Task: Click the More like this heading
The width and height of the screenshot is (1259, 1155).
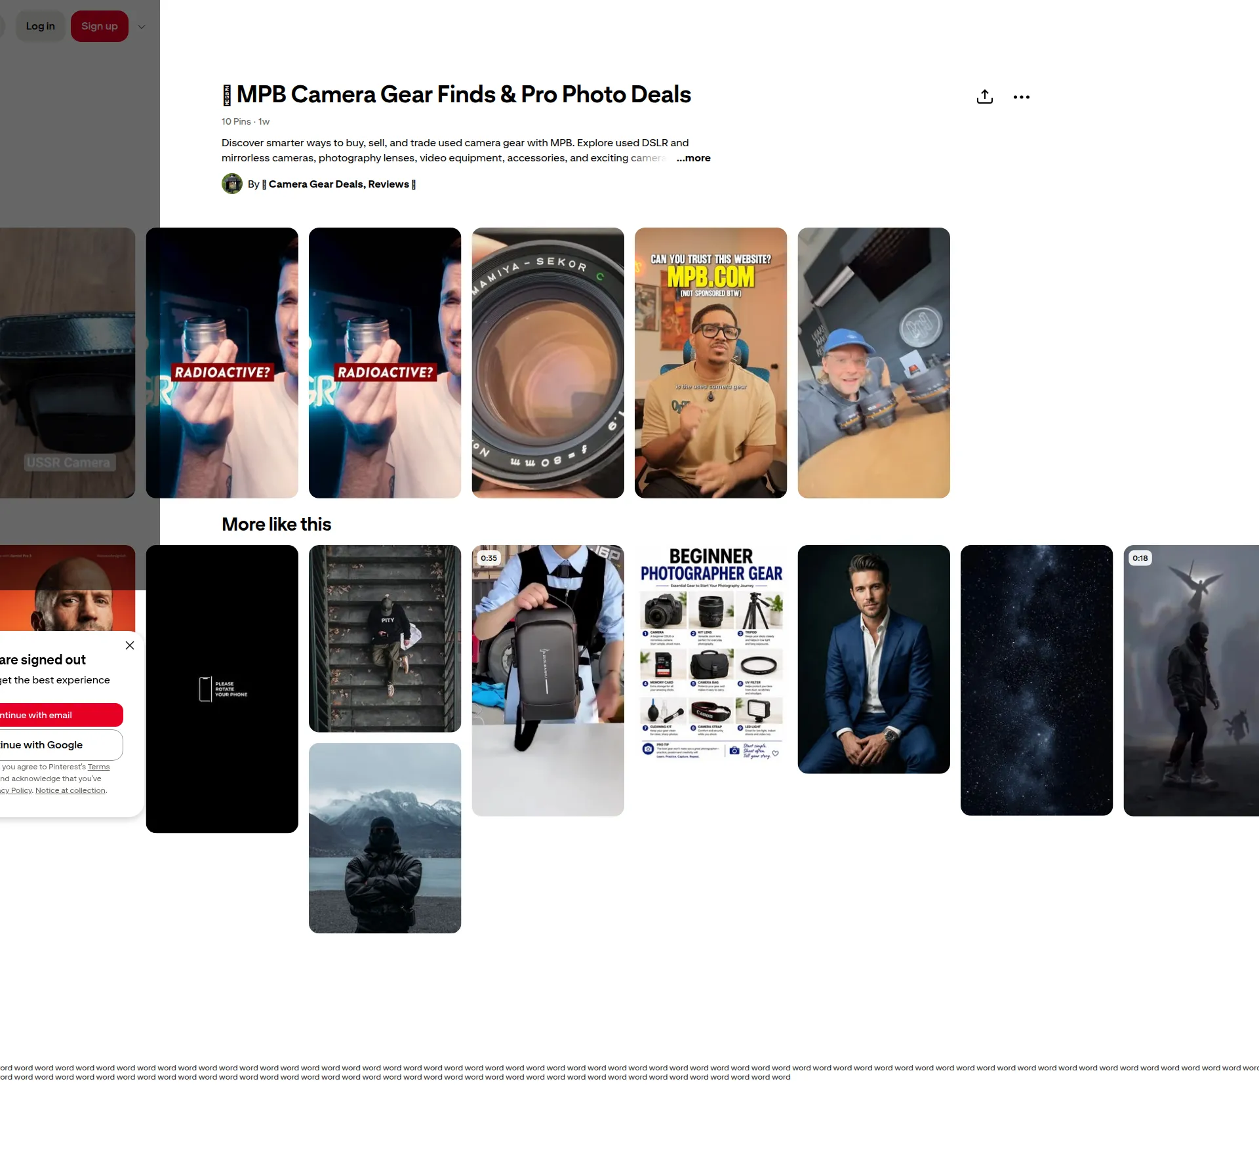Action: tap(277, 524)
